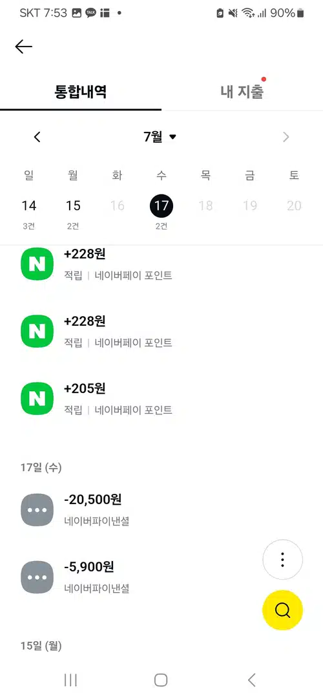Image resolution: width=323 pixels, height=700 pixels.
Task: Open the 7월 month dropdown
Action: click(x=160, y=136)
